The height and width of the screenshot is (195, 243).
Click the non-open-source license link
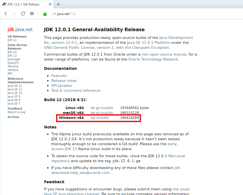[x=164, y=54]
